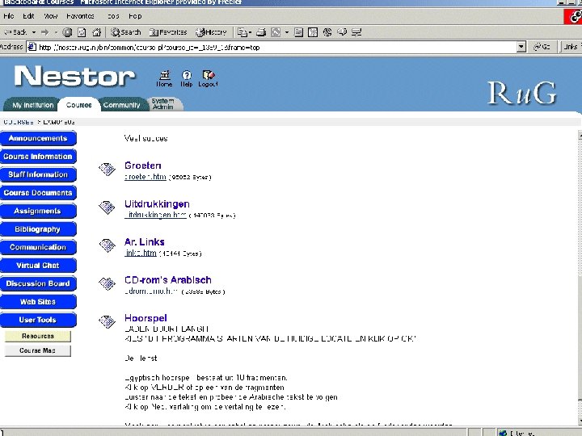Open the Search toolbar button
This screenshot has height=436, width=582.
pos(126,32)
